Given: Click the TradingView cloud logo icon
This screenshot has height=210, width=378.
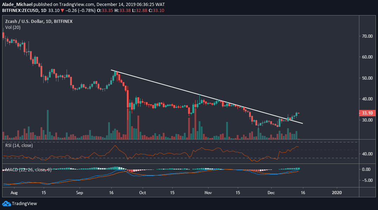Looking at the screenshot, I should pyautogui.click(x=6, y=203).
